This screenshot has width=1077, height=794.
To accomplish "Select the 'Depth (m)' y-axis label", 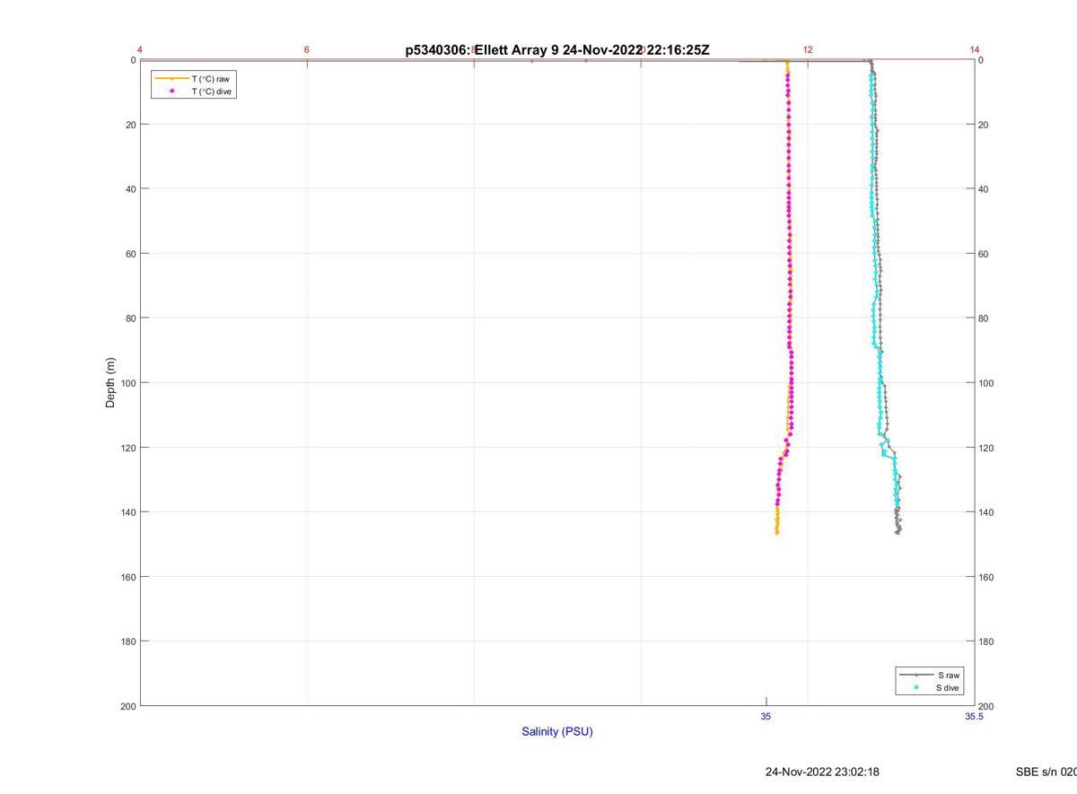I will [110, 383].
